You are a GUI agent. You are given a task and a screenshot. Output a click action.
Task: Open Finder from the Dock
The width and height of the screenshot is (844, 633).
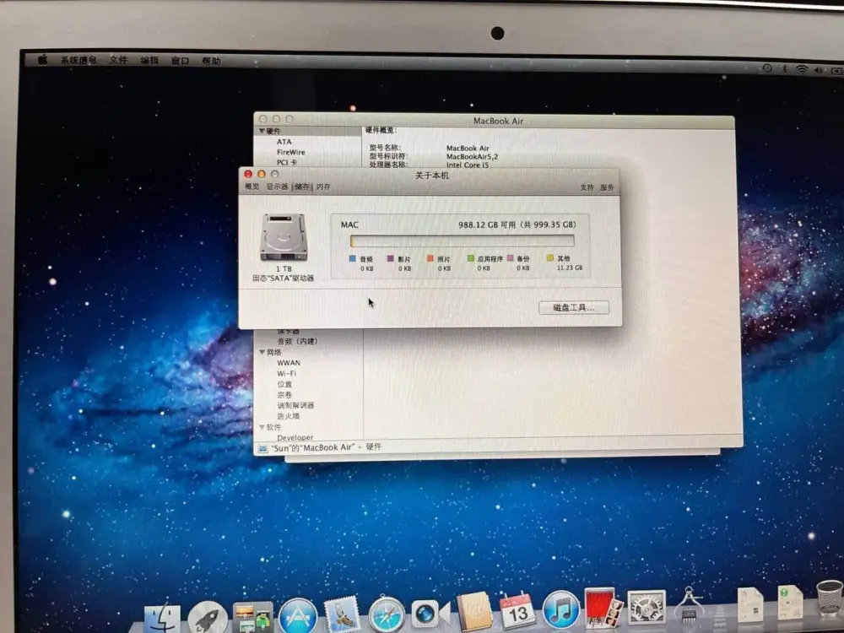[x=162, y=618]
